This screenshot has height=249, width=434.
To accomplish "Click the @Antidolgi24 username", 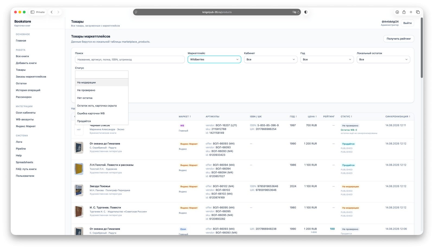I will tap(390, 22).
